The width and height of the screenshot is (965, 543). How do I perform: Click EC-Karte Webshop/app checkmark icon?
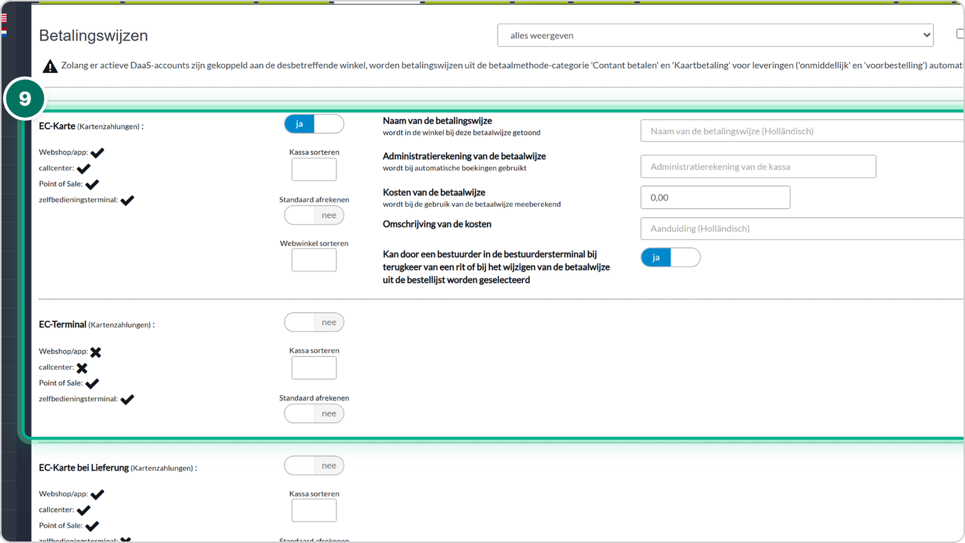(97, 153)
